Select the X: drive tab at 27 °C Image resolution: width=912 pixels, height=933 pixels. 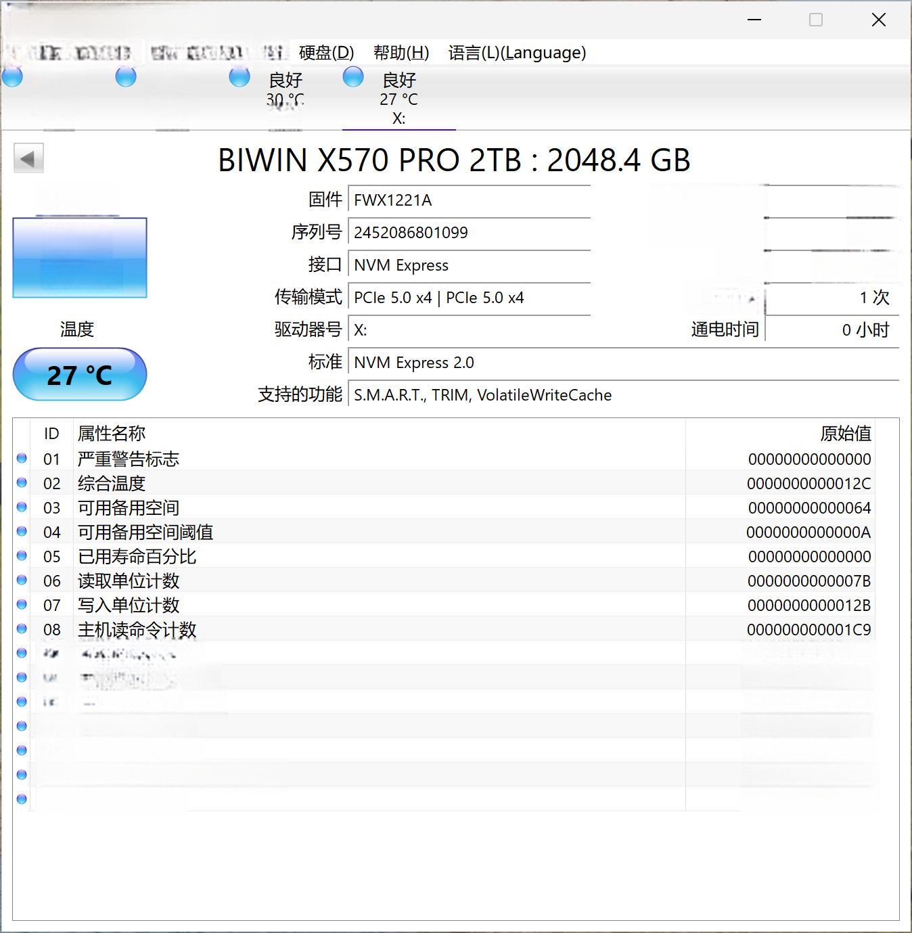pyautogui.click(x=399, y=98)
